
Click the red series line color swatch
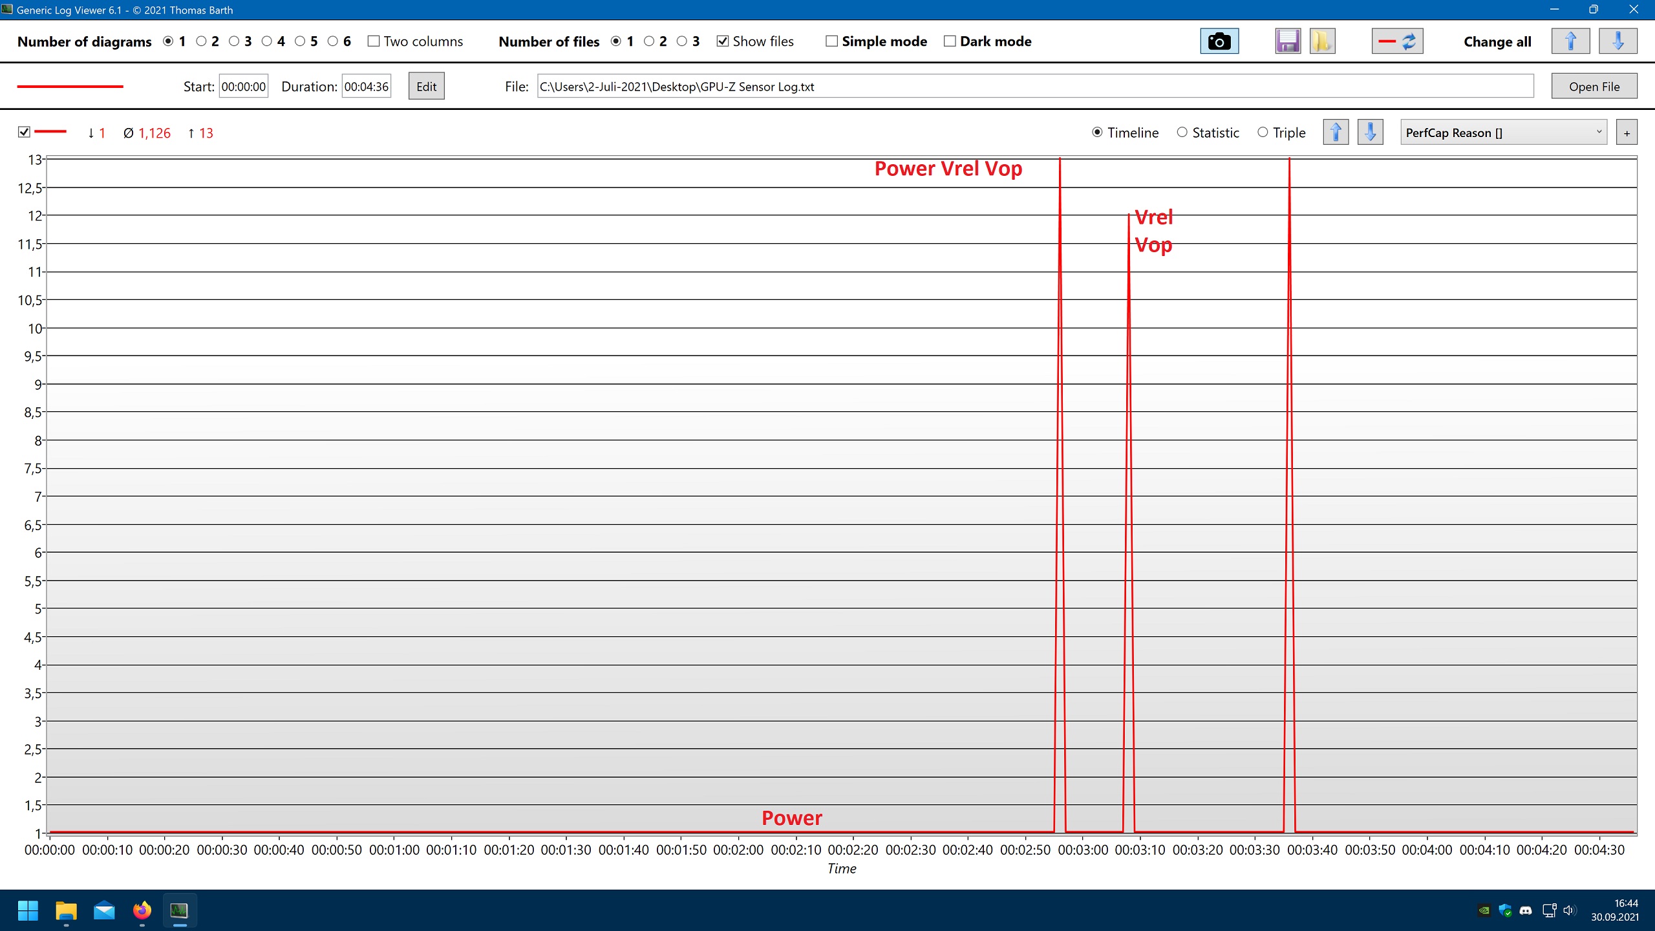pyautogui.click(x=50, y=132)
